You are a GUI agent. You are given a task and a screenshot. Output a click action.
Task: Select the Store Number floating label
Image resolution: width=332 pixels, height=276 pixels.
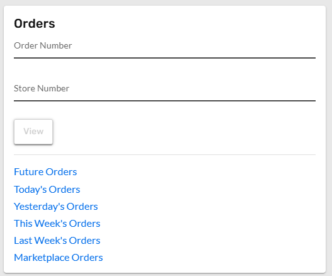click(x=42, y=89)
